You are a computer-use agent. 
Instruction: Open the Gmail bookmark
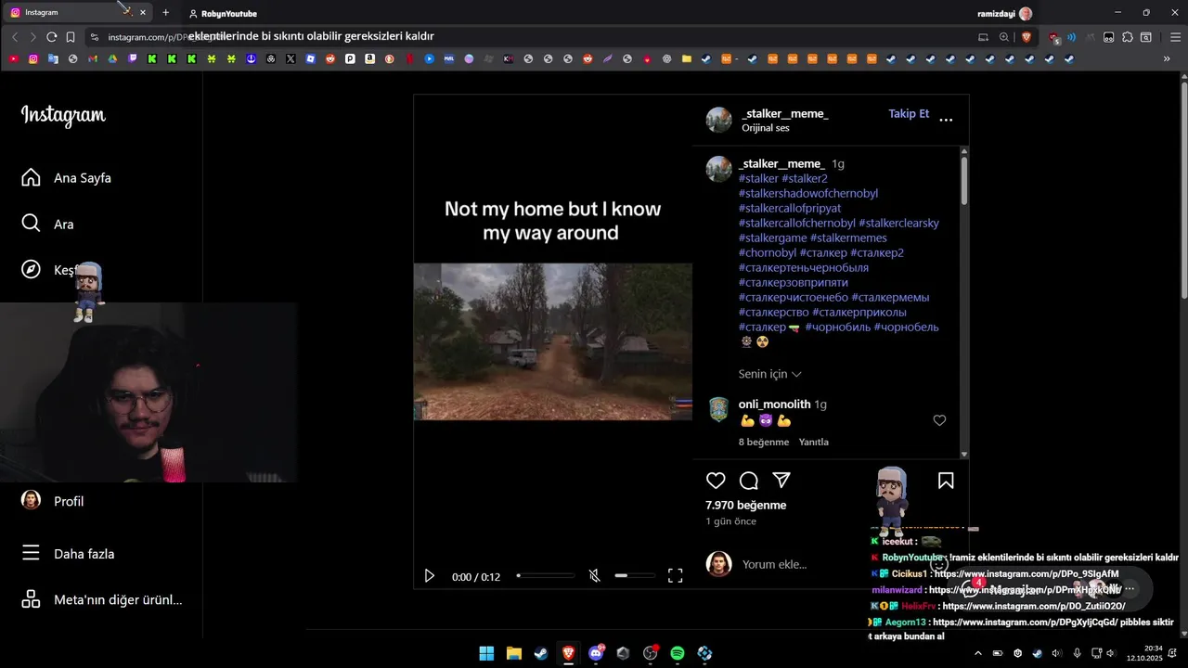click(x=93, y=58)
